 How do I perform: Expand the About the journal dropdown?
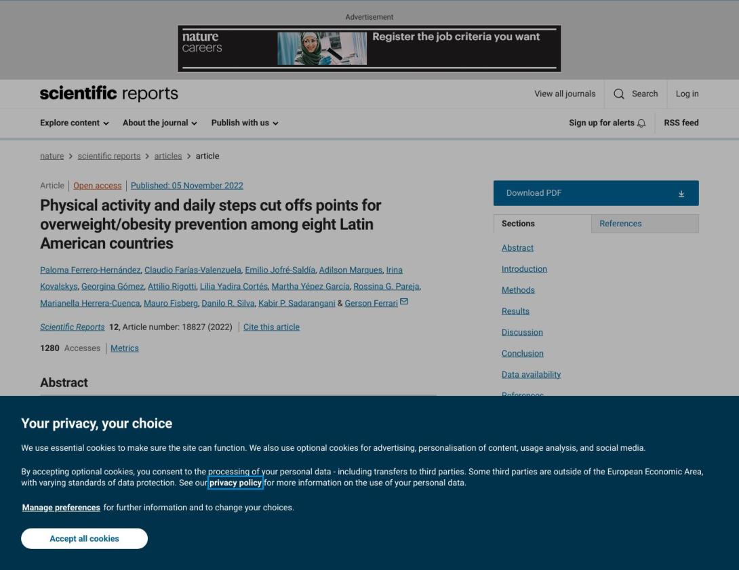(x=160, y=123)
